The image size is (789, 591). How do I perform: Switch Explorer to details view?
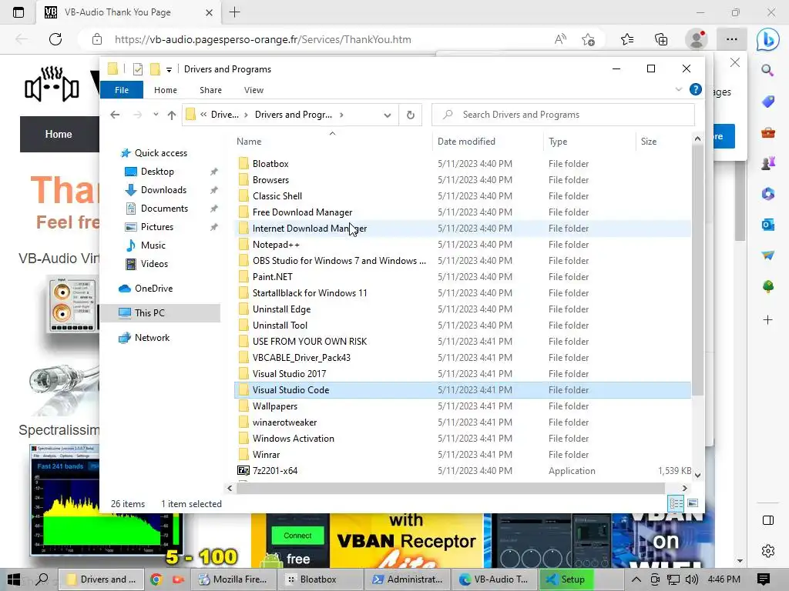676,503
